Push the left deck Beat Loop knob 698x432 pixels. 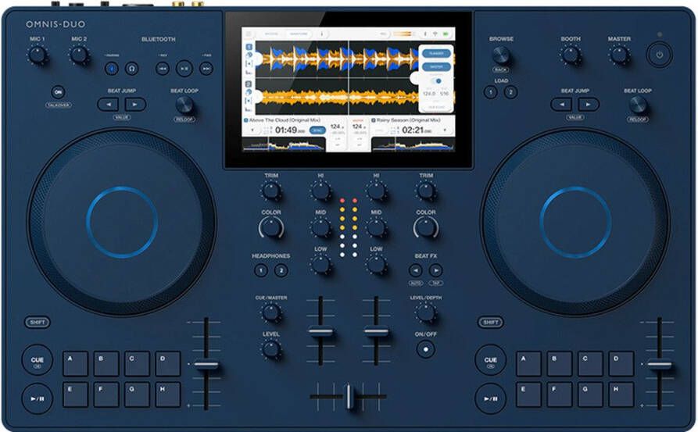coord(184,105)
